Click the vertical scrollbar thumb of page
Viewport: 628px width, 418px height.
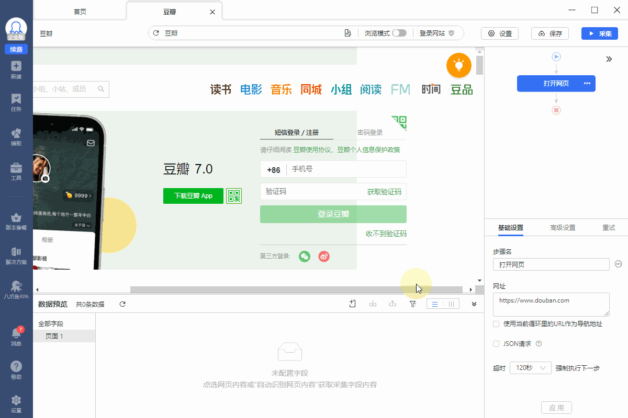(x=480, y=65)
